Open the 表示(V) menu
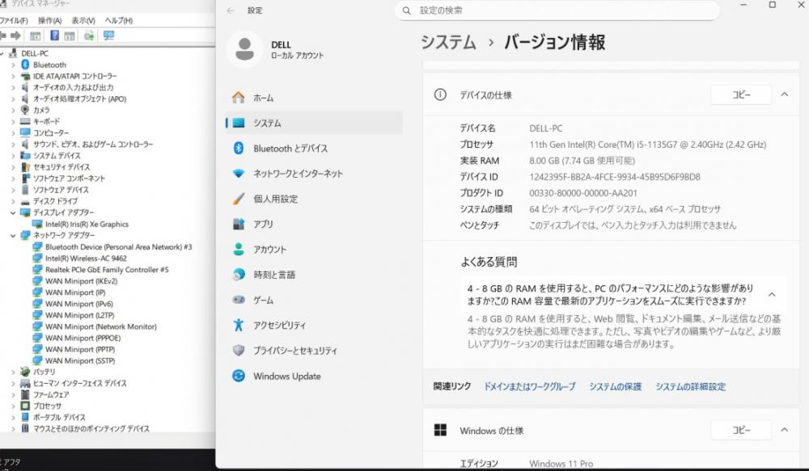 [83, 21]
